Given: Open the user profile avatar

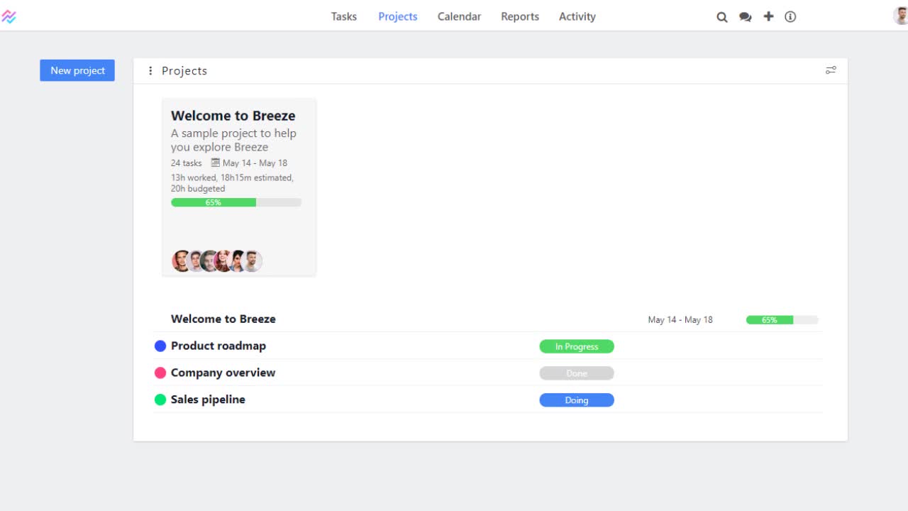Looking at the screenshot, I should (x=900, y=16).
